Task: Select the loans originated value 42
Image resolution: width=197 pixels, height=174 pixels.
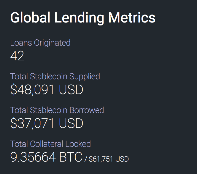Action: (17, 56)
